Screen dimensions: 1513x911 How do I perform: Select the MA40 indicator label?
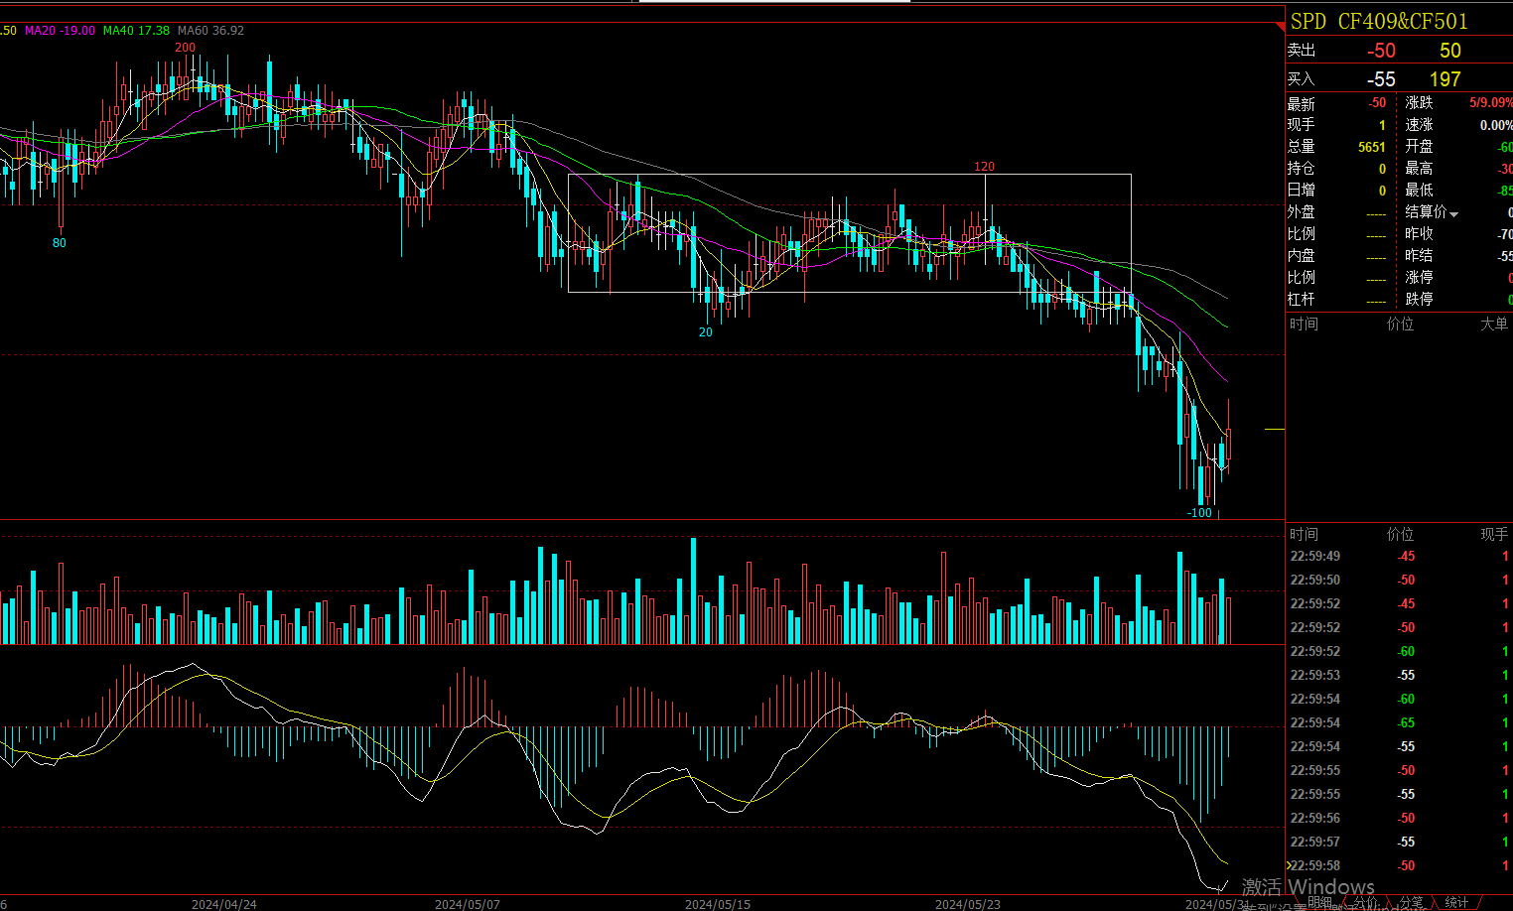tap(136, 31)
